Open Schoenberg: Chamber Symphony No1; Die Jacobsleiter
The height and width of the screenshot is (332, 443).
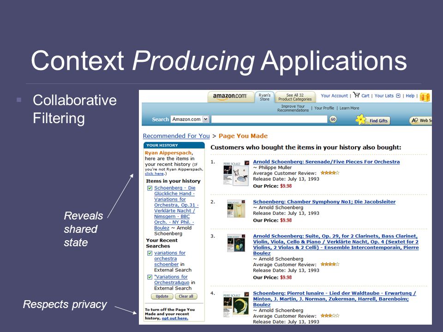324,202
